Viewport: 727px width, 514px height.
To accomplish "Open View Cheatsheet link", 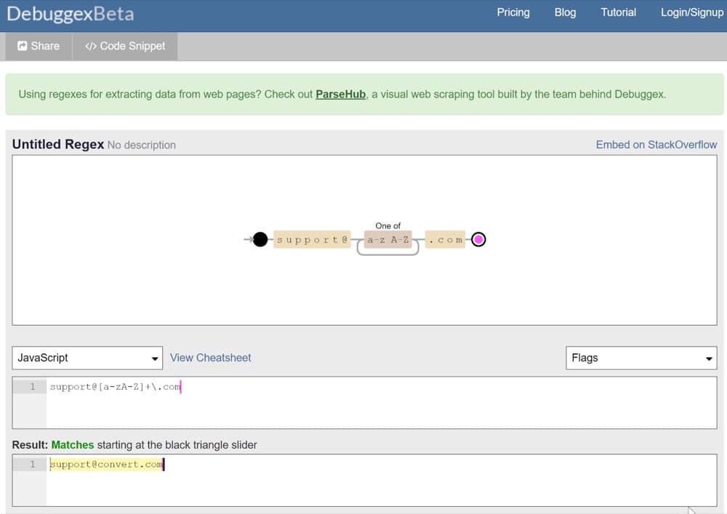I will click(x=210, y=358).
